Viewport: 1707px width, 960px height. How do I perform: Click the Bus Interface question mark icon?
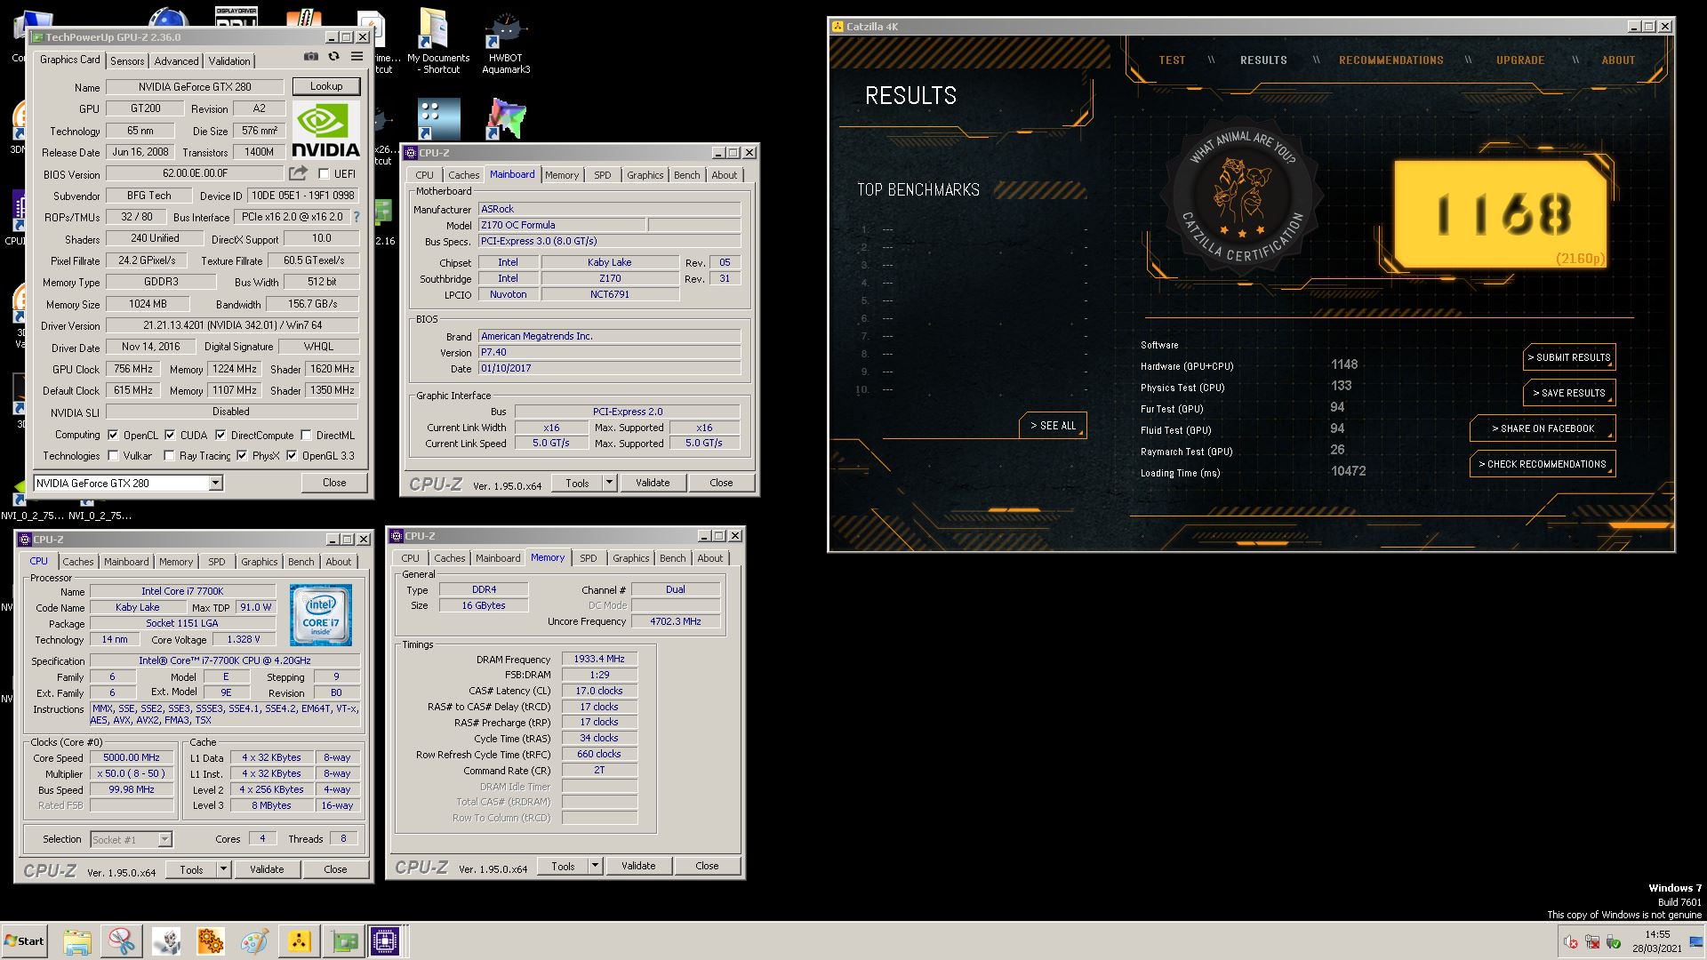[x=357, y=217]
